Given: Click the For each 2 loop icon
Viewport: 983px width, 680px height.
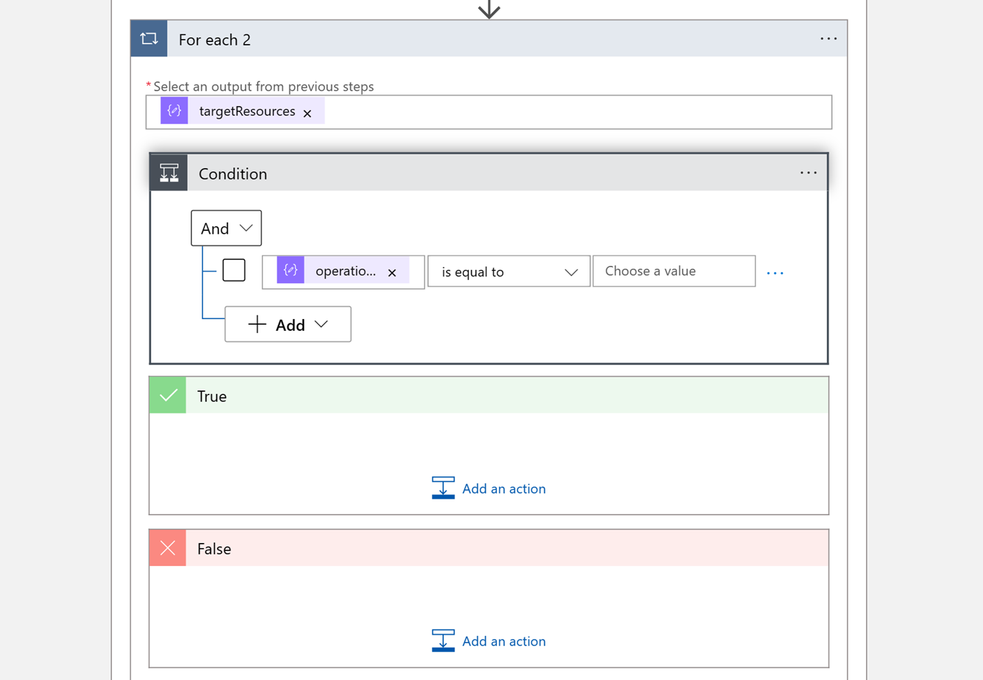Looking at the screenshot, I should point(149,39).
